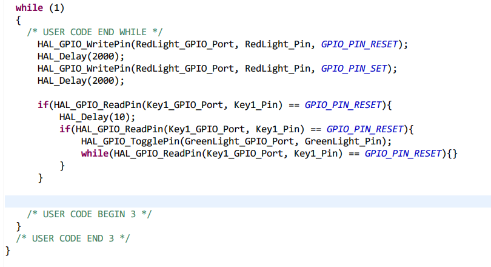The height and width of the screenshot is (267, 491).
Task: Click the USER CODE BEGIN 3 comment
Action: [x=89, y=214]
